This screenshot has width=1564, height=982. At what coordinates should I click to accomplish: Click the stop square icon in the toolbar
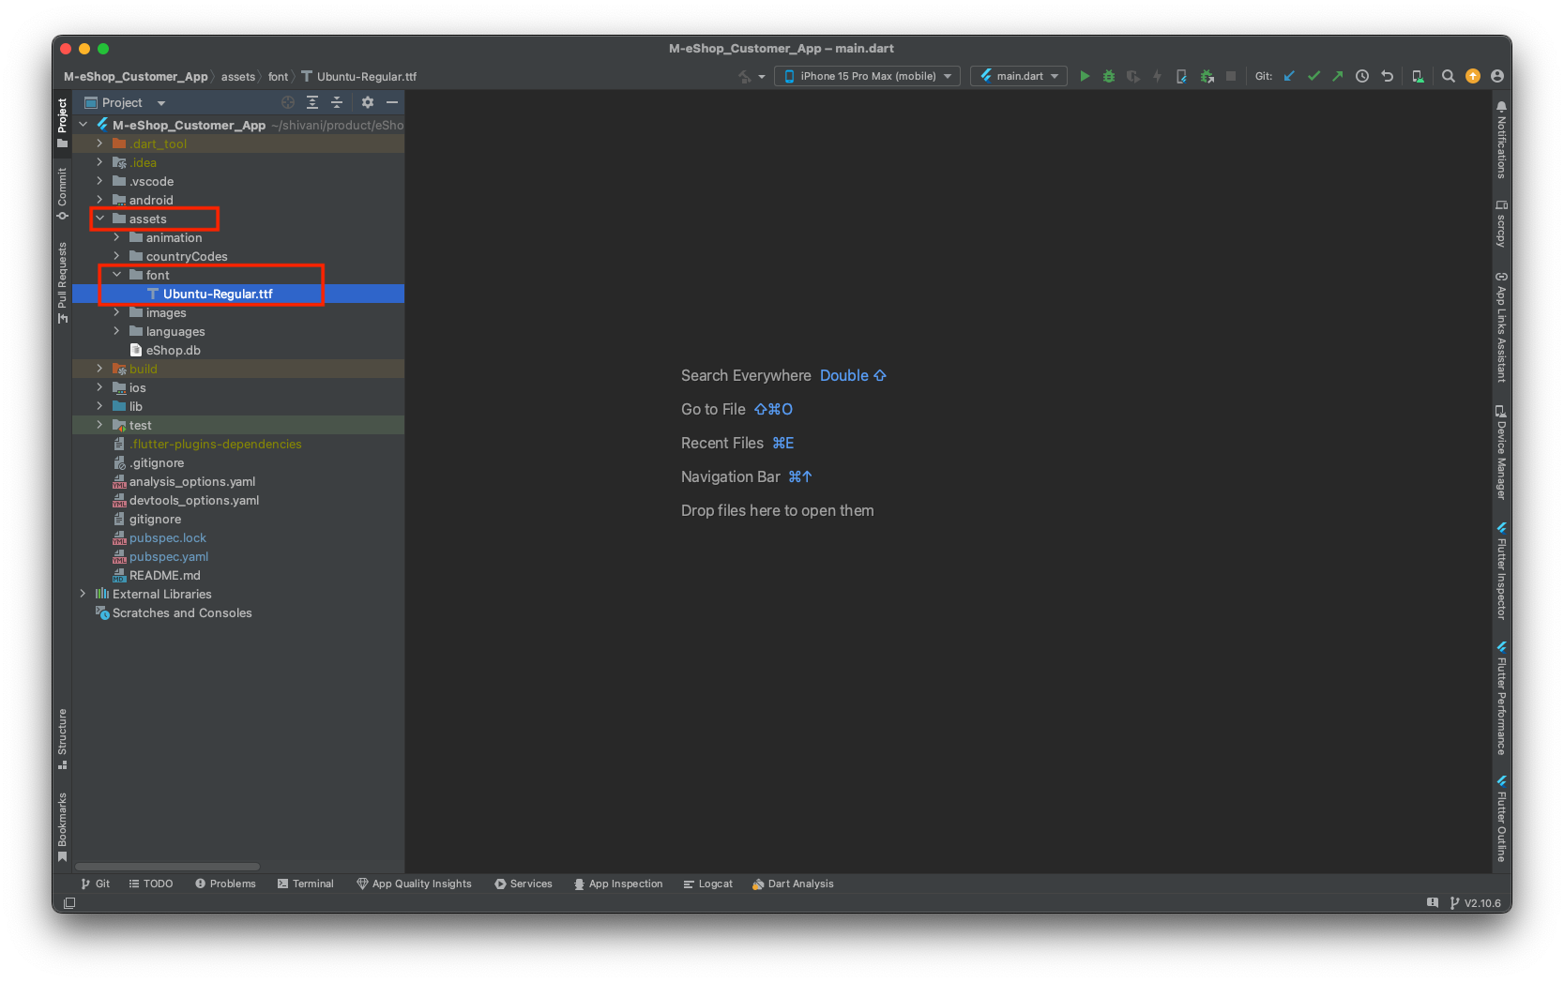[1231, 76]
